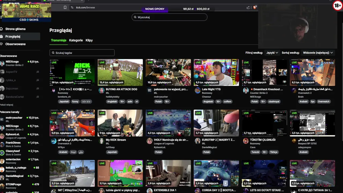Click the fps tag on Brain's card
This screenshot has width=343, height=193.
pos(313,102)
